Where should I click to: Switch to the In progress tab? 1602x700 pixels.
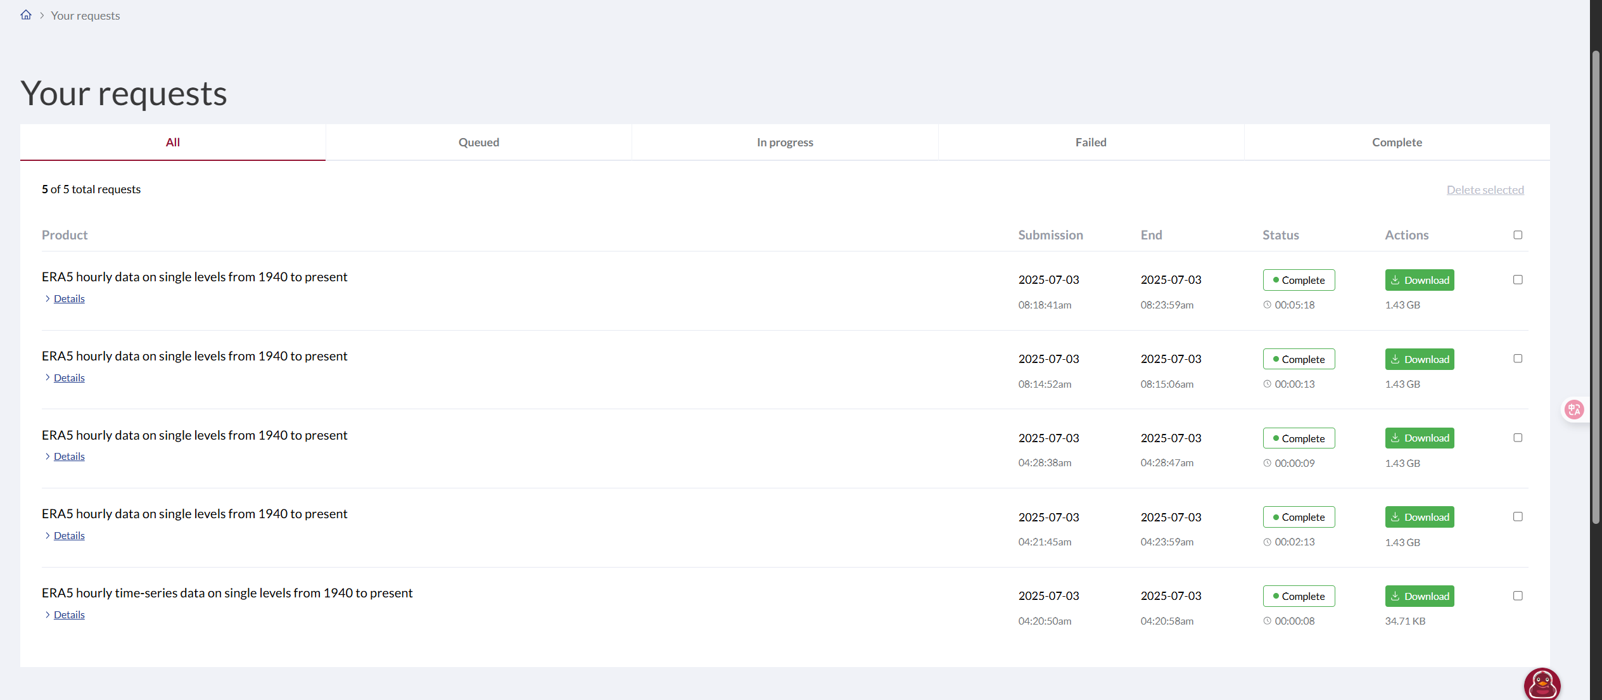click(784, 143)
